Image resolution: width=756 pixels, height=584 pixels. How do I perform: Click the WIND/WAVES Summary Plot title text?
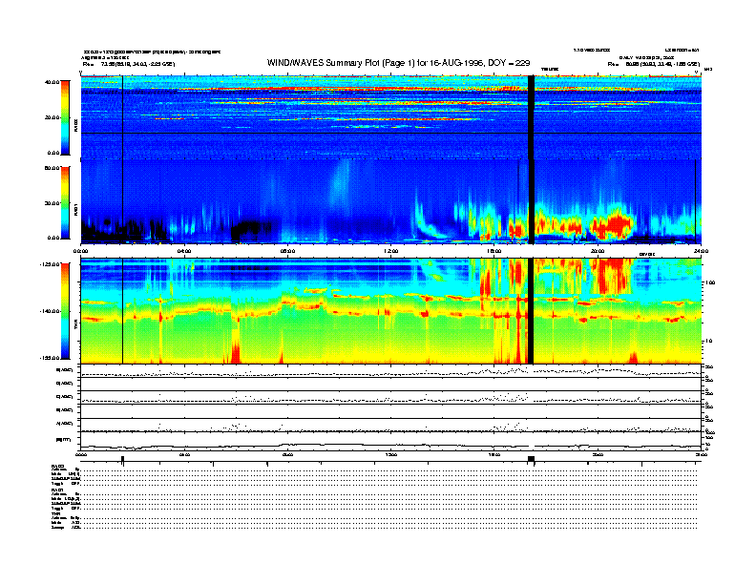click(398, 63)
